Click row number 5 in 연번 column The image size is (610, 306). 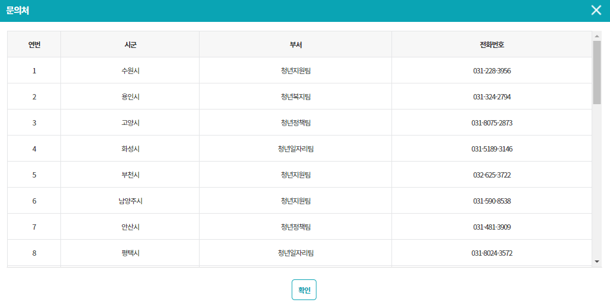pos(34,175)
